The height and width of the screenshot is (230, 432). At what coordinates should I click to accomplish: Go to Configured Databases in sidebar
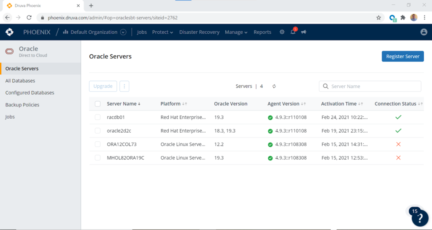click(30, 93)
